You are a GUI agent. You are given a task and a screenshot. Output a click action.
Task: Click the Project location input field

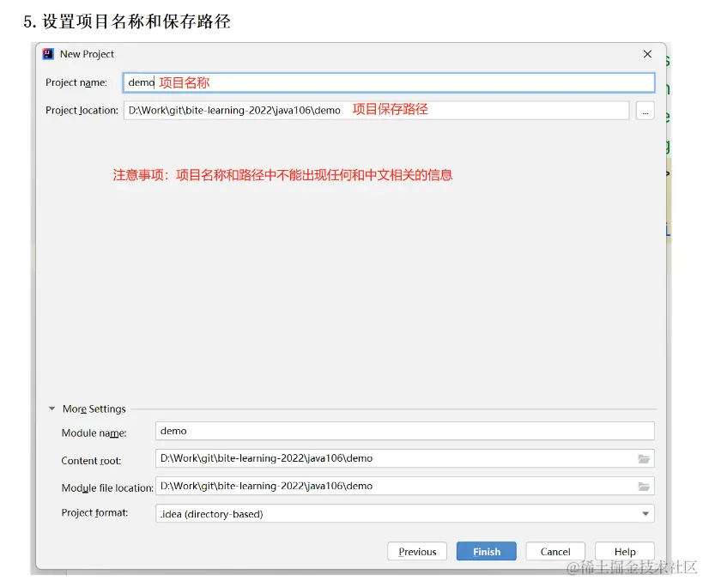click(376, 111)
